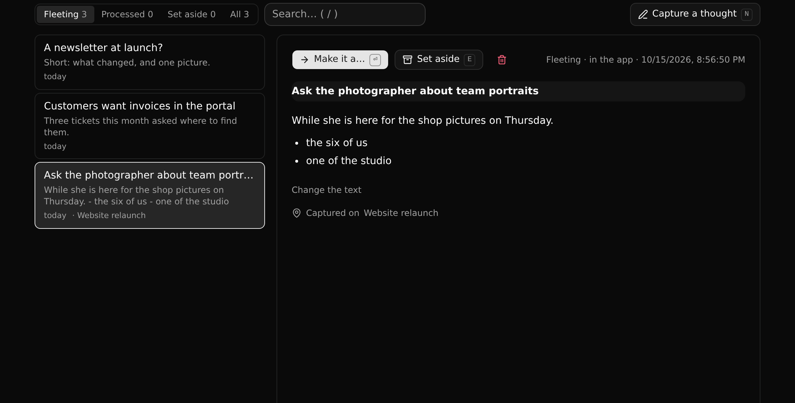Open the Processed tab
Image resolution: width=795 pixels, height=403 pixels.
point(127,14)
